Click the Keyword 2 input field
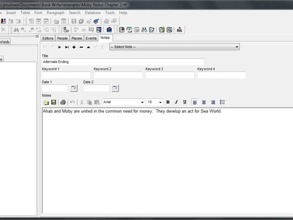This screenshot has height=220, width=293. click(x=118, y=75)
